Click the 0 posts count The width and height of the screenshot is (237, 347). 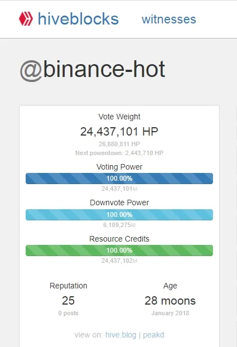pyautogui.click(x=68, y=313)
